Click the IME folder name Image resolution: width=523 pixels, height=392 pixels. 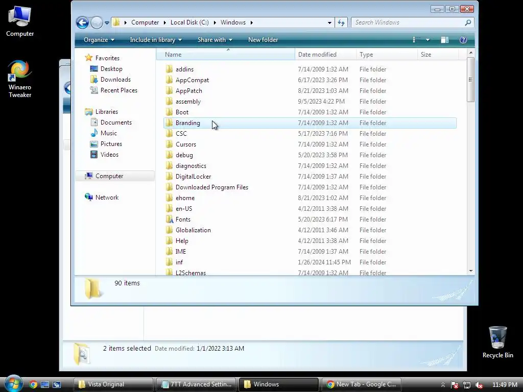[x=180, y=251]
